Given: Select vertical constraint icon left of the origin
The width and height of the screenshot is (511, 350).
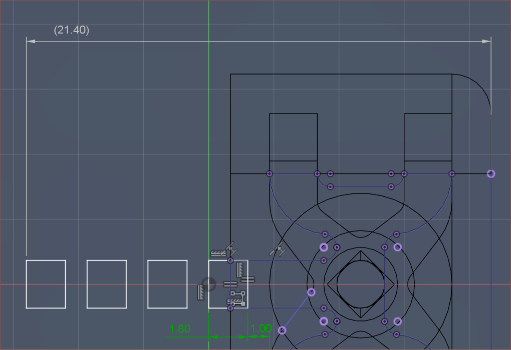Looking at the screenshot, I should pos(200,291).
